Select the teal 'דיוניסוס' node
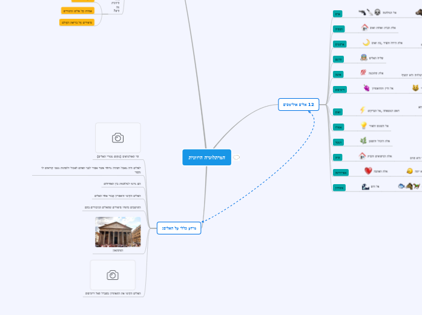The height and width of the screenshot is (315, 422). pos(340,89)
